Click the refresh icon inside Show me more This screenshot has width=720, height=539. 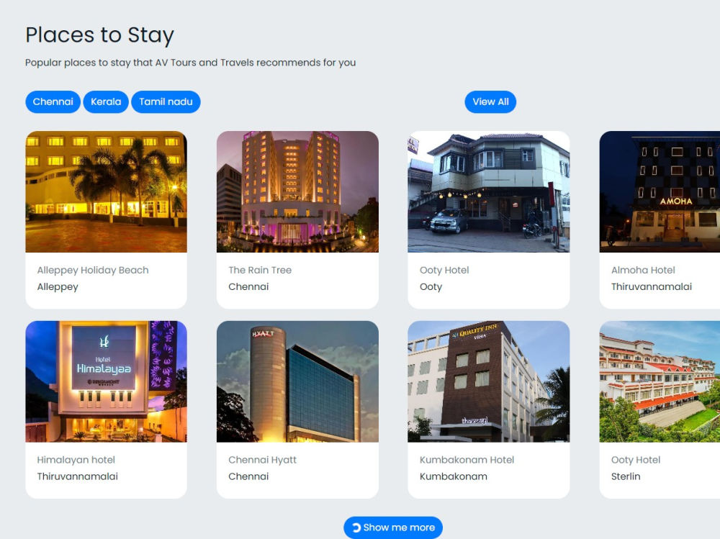click(x=356, y=527)
